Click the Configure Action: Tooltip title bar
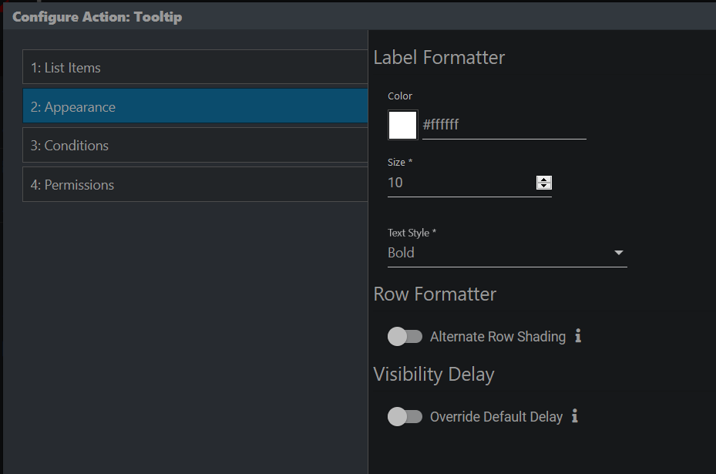This screenshot has height=474, width=716. pyautogui.click(x=359, y=17)
